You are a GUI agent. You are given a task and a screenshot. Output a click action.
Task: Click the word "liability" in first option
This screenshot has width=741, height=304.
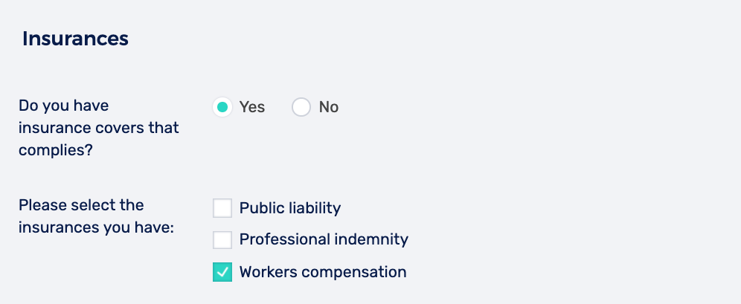pyautogui.click(x=315, y=208)
